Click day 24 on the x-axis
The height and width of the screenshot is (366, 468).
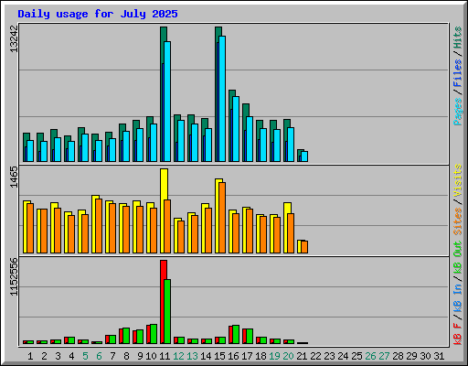point(343,356)
